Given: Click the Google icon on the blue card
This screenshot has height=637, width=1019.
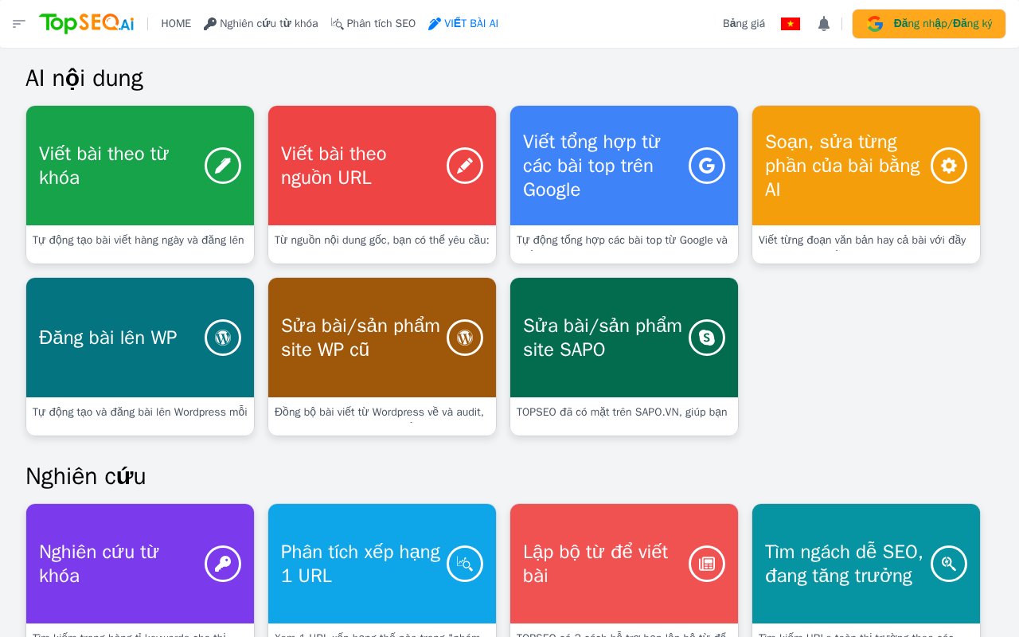Looking at the screenshot, I should 707,166.
